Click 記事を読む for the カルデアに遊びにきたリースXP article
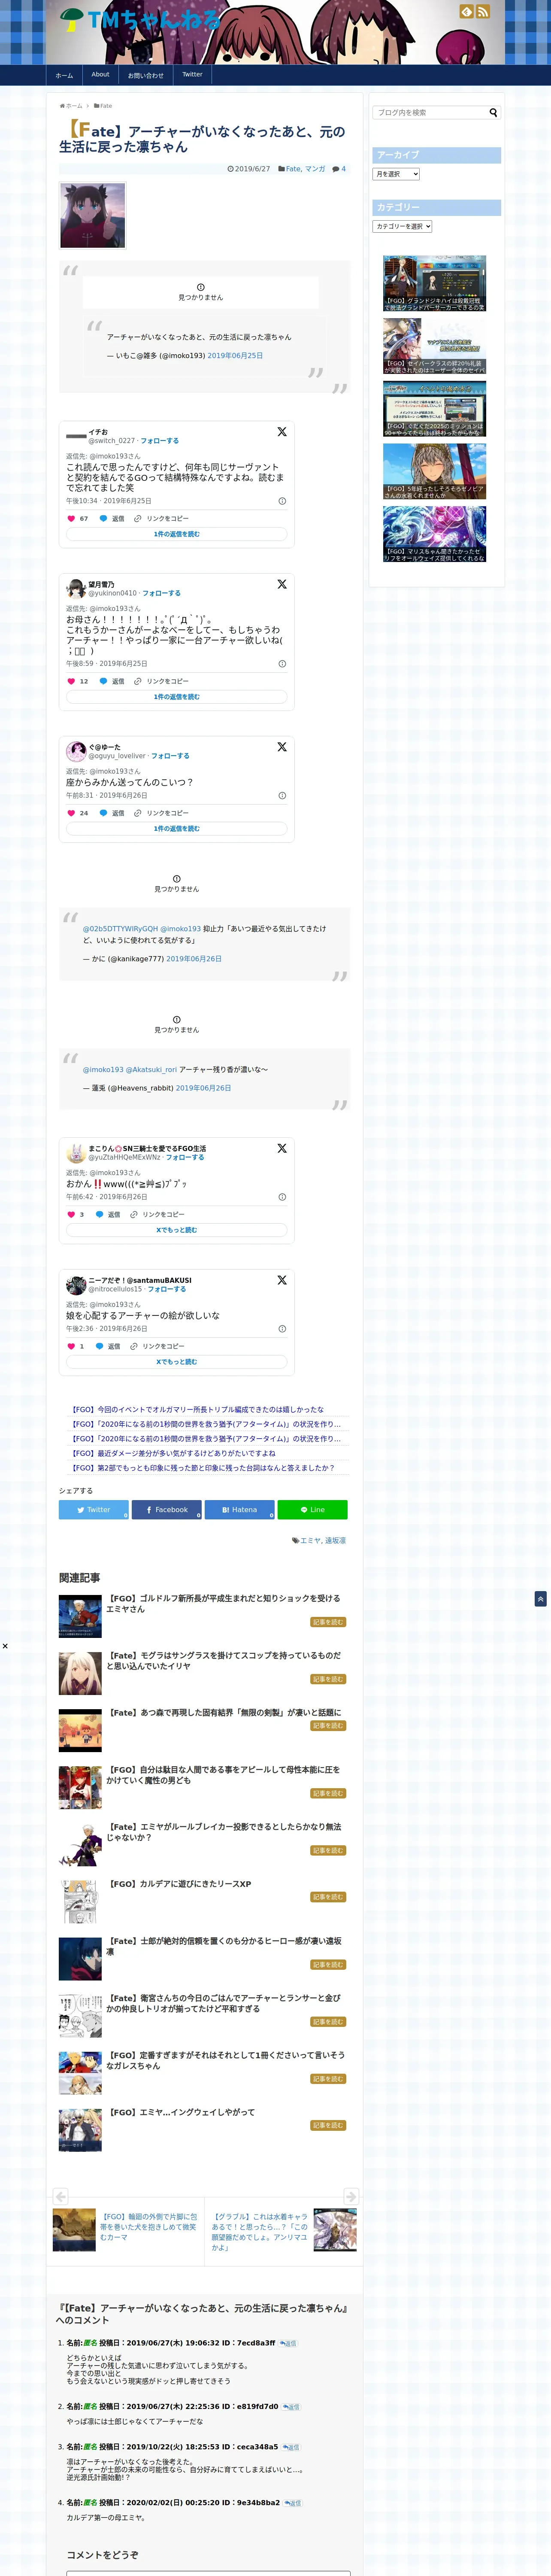The width and height of the screenshot is (551, 2576). coord(328,1897)
